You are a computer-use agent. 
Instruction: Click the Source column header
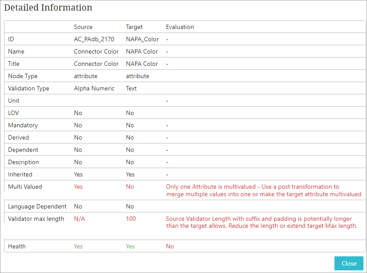83,27
